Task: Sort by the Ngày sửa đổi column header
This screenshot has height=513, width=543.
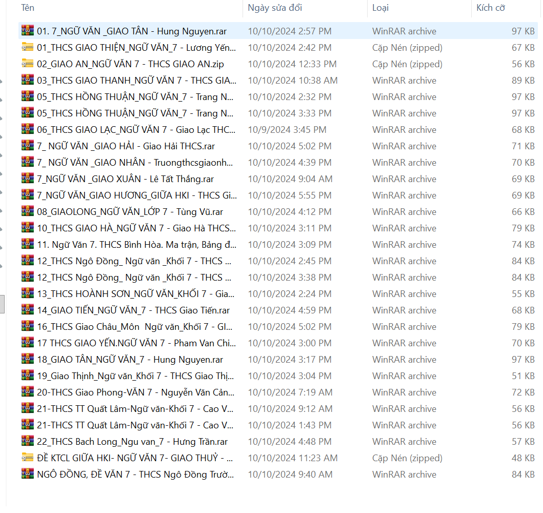Action: point(275,8)
